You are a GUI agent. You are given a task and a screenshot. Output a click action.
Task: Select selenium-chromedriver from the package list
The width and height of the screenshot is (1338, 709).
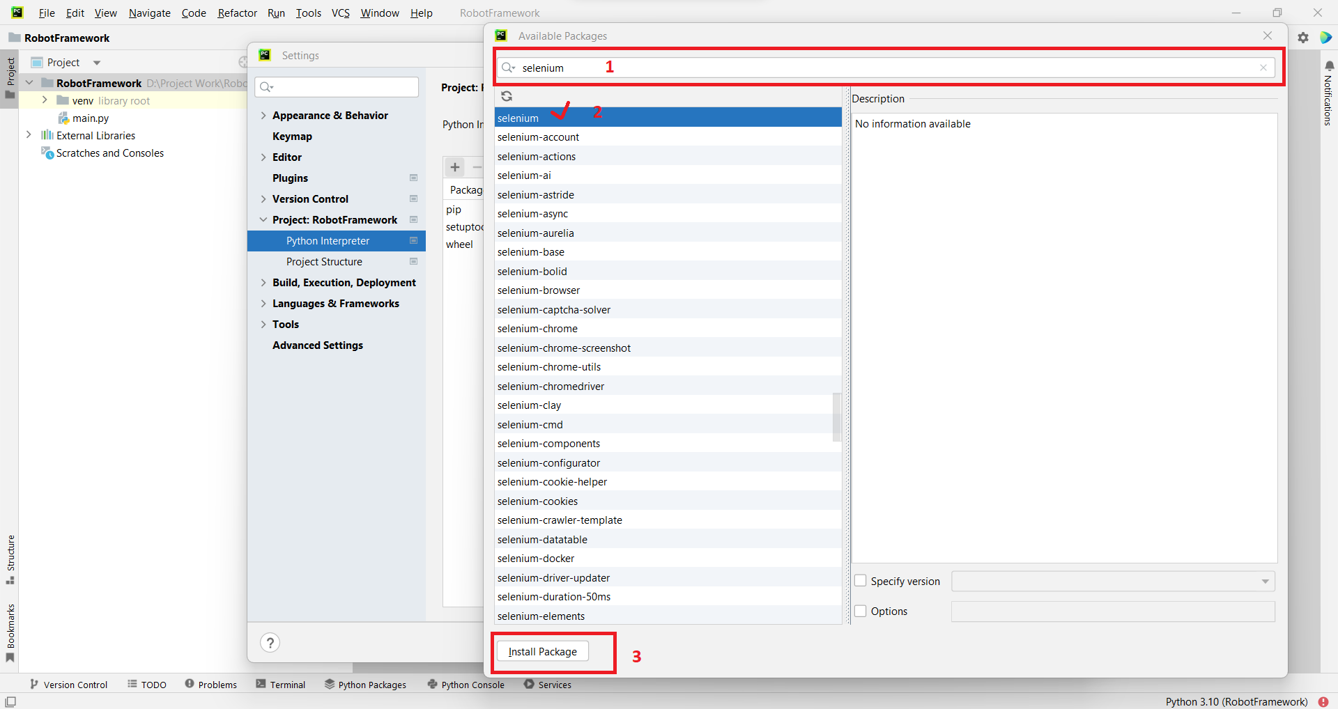click(551, 386)
